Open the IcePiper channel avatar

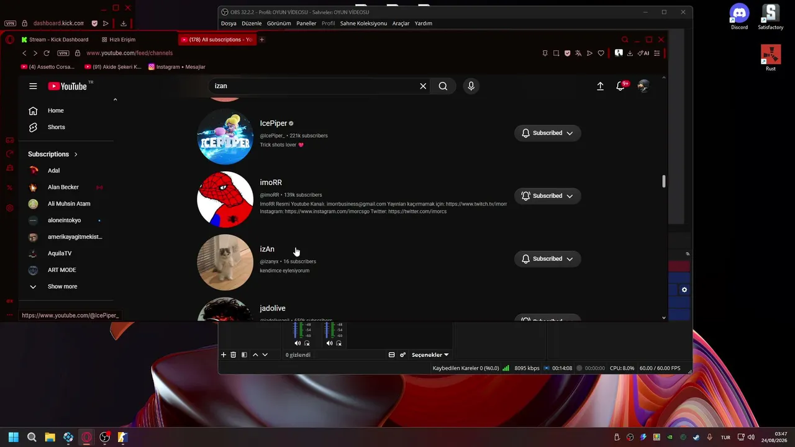coord(225,137)
